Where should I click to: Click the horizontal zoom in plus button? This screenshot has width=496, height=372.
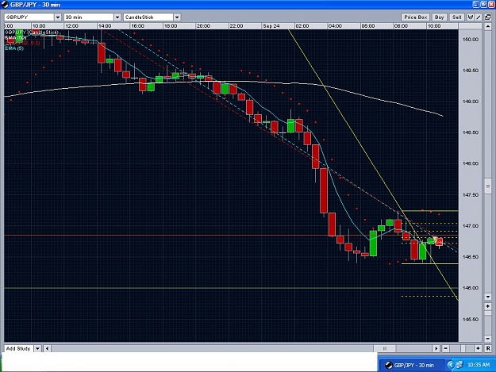pos(478,349)
